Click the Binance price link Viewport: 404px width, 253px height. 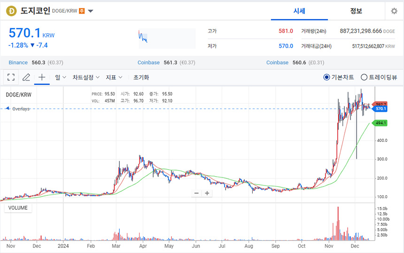pos(18,63)
